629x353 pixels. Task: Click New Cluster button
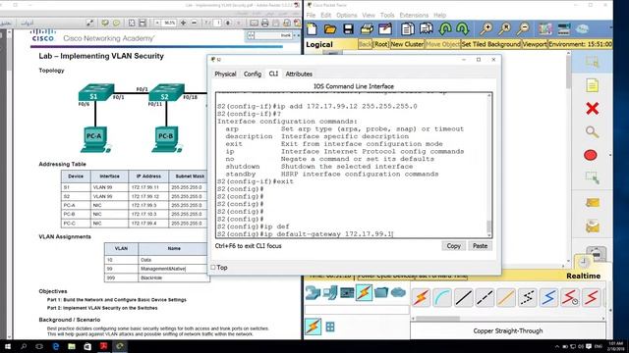[407, 44]
